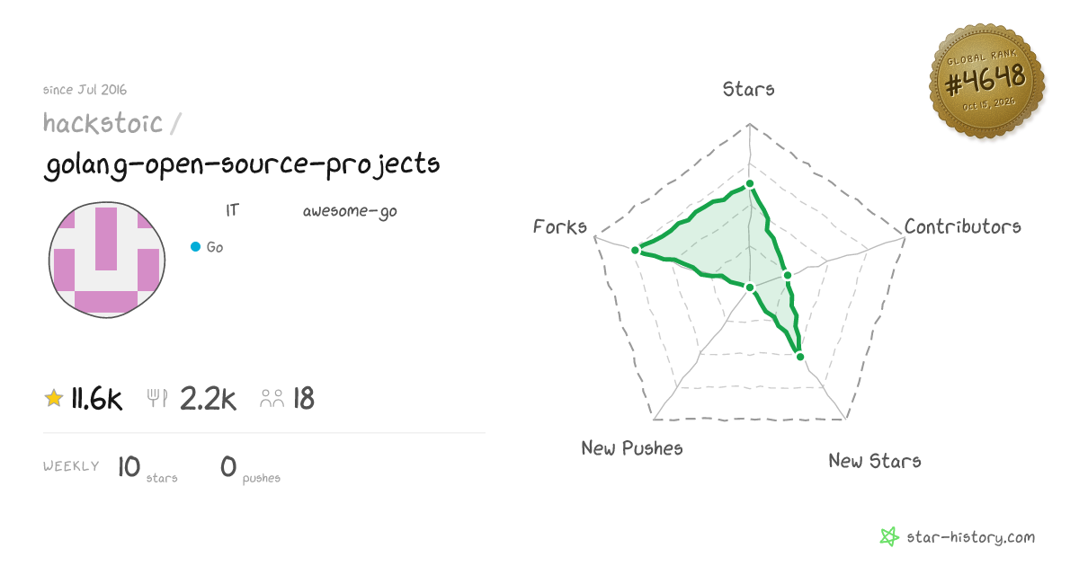Open golang-open-source-projects repository title
Viewport: 1079px width, 566px height.
(242, 164)
